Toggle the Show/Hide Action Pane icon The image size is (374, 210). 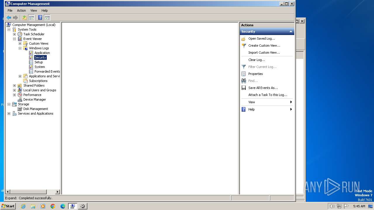47,17
